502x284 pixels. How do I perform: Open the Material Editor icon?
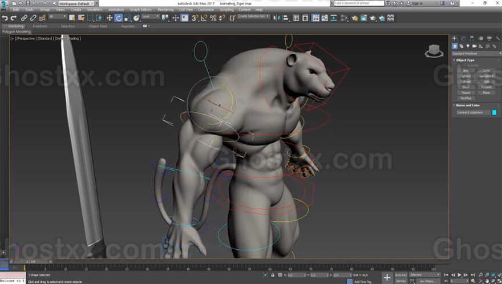click(344, 18)
